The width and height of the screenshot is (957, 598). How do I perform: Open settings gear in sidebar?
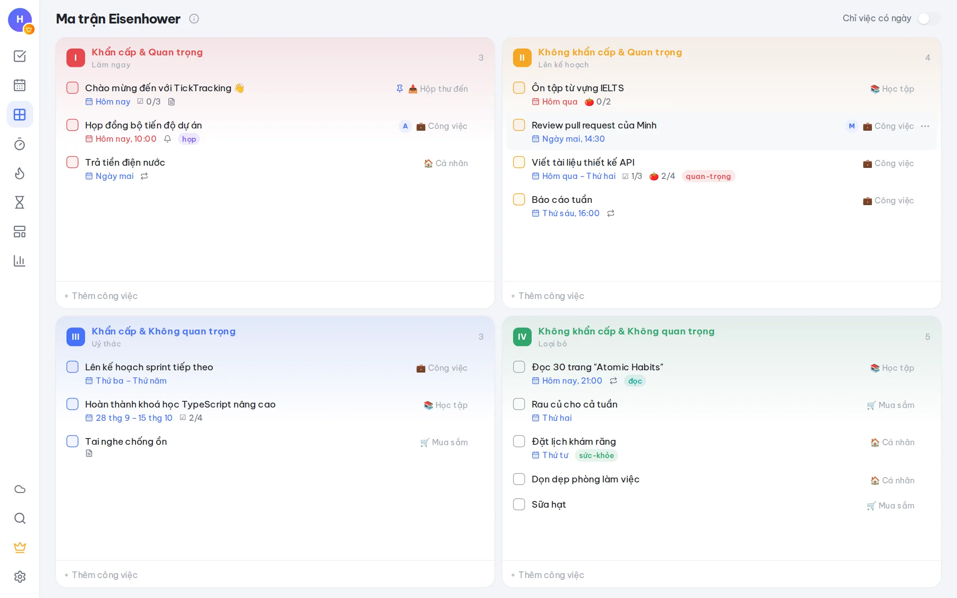point(19,577)
